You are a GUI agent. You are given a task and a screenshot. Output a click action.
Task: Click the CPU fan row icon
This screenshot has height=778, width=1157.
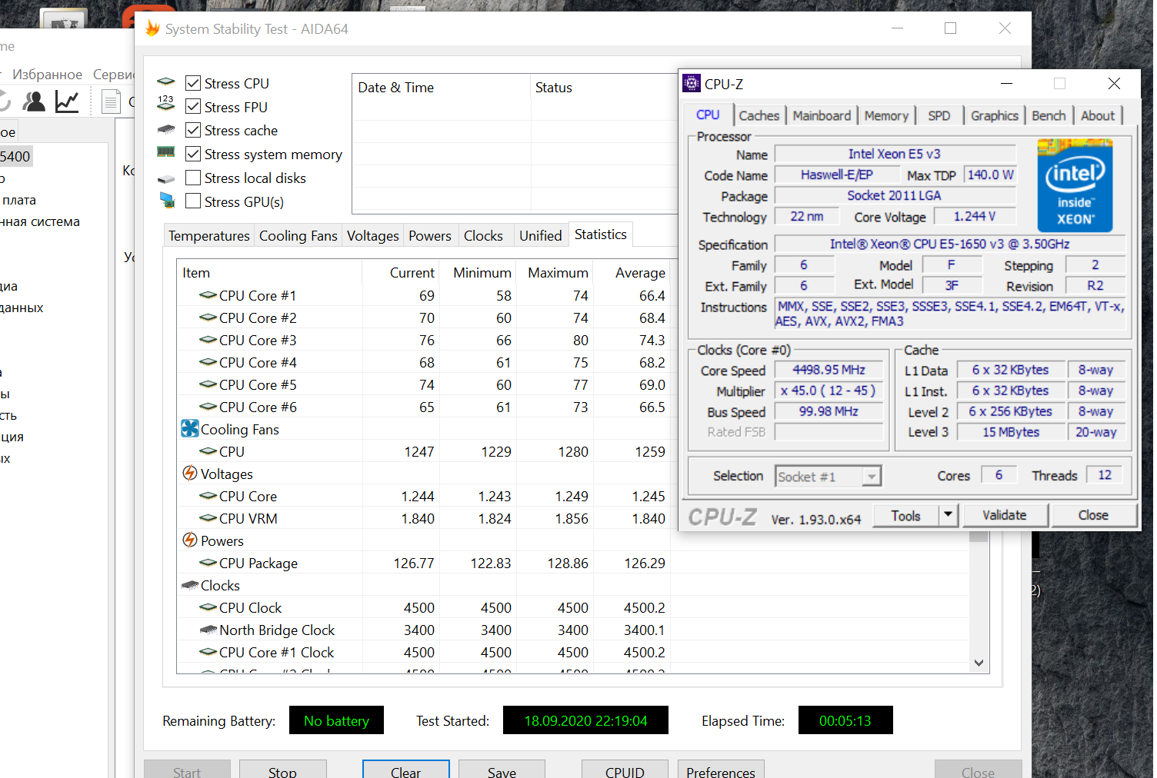coord(208,451)
